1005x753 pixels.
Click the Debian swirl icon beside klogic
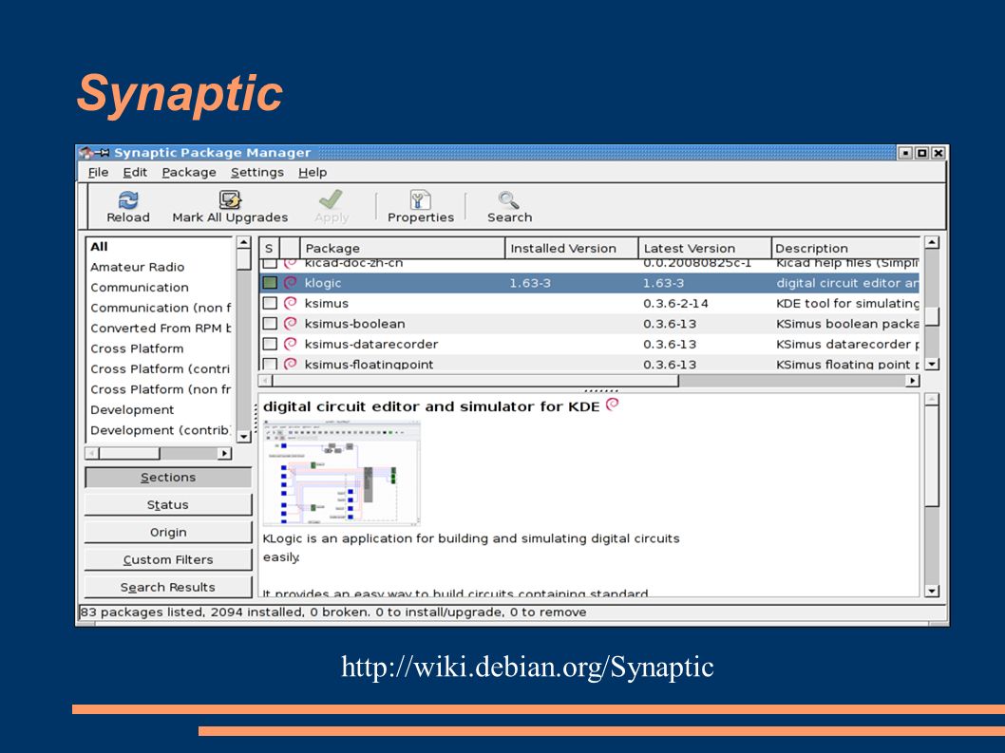tap(291, 283)
